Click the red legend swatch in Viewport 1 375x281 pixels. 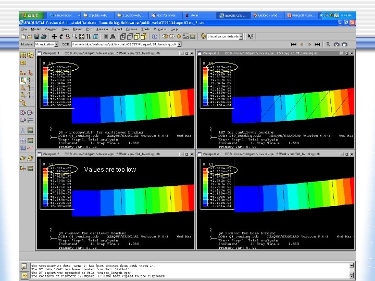coord(45,68)
